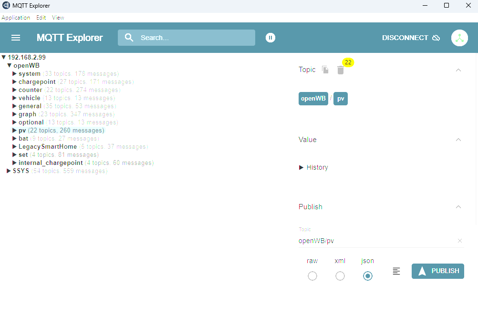The height and width of the screenshot is (336, 478).
Task: Open the Application menu
Action: 16,18
